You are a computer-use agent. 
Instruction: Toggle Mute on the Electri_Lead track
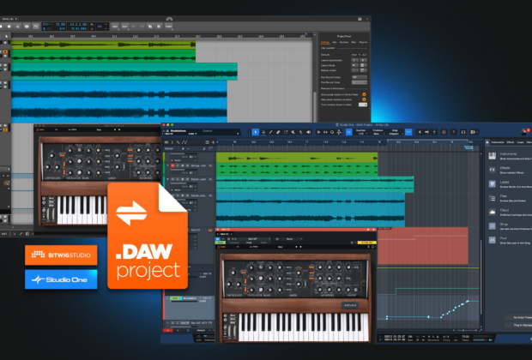172,179
